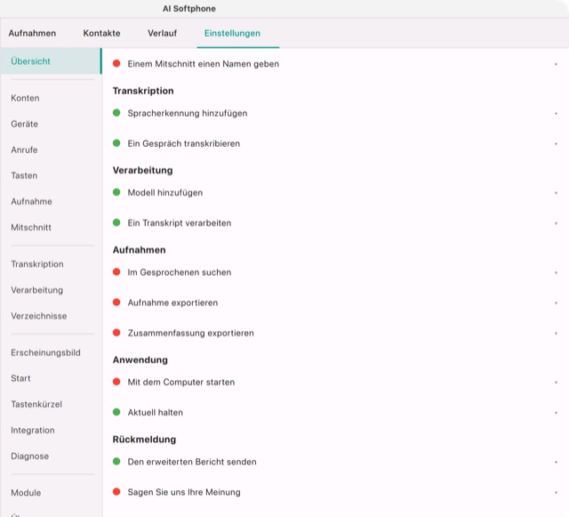Click red status dot of 'Aufnahme exportieren'

tap(116, 303)
